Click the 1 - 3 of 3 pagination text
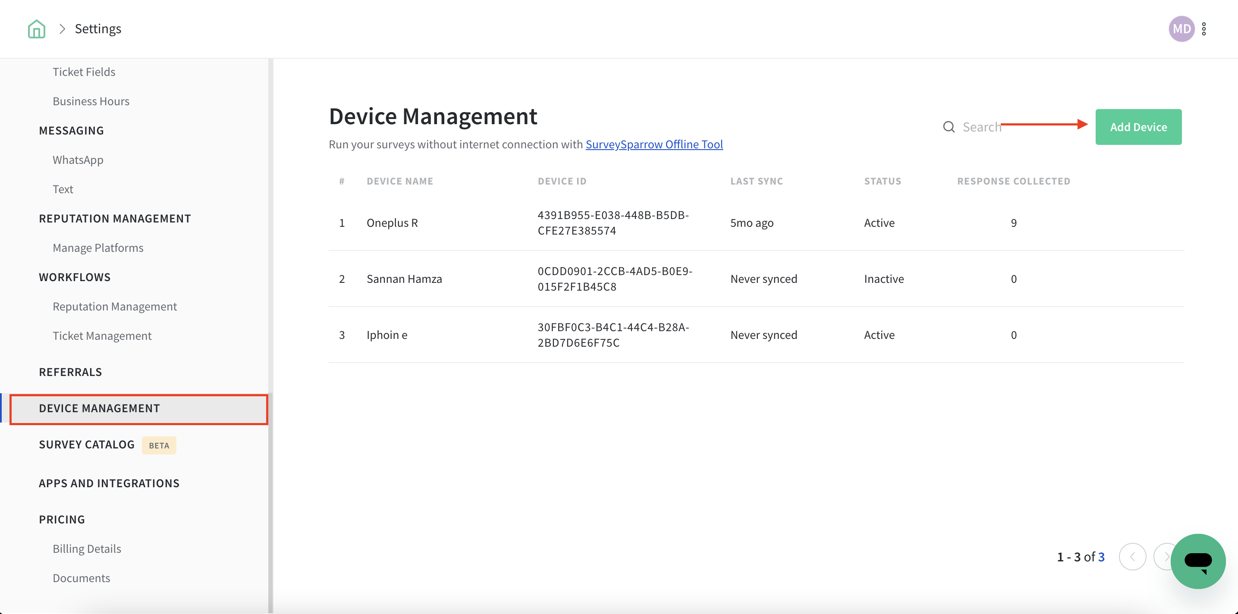This screenshot has height=614, width=1238. (1081, 557)
